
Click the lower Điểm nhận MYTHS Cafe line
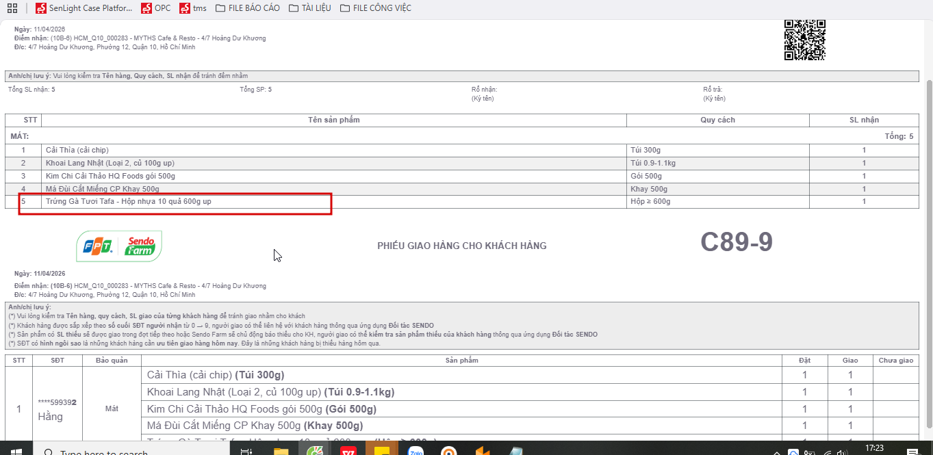(x=140, y=286)
